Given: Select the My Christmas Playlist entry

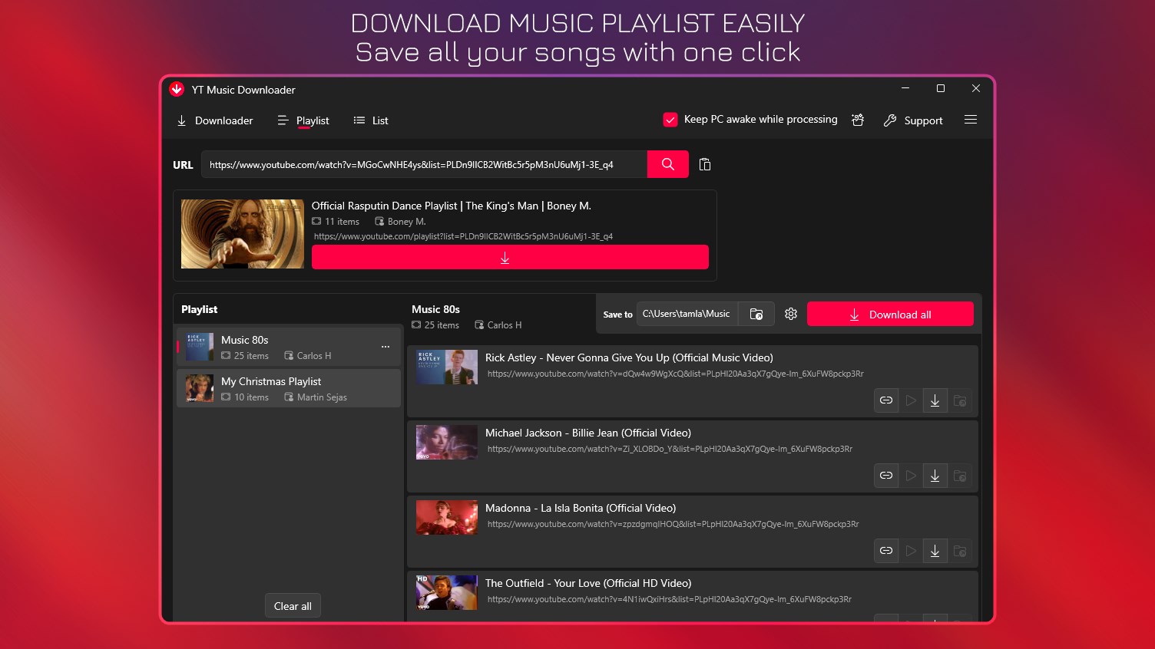Looking at the screenshot, I should click(288, 388).
